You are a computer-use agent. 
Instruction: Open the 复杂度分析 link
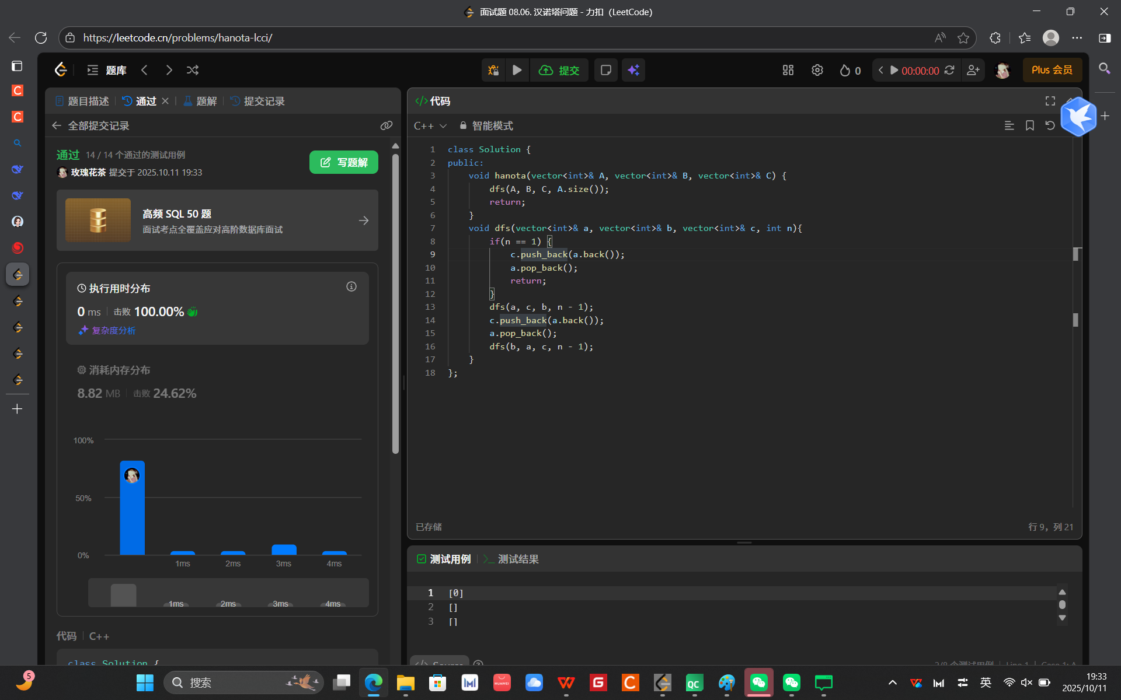tap(113, 330)
